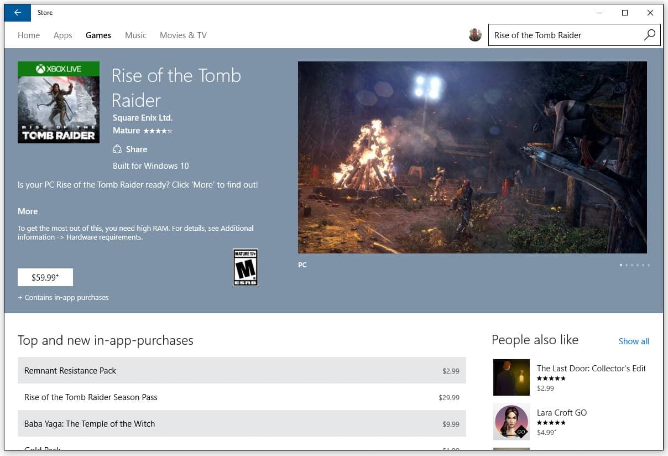Click the Share icon
The width and height of the screenshot is (668, 456).
(x=117, y=149)
